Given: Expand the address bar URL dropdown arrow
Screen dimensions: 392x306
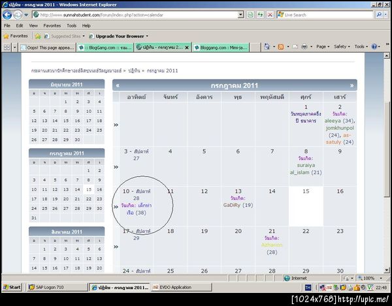Looking at the screenshot, I should click(240, 15).
